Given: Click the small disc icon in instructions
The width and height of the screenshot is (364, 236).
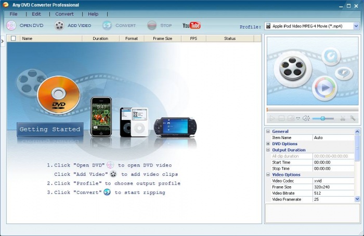Looking at the screenshot, I should 110,165.
